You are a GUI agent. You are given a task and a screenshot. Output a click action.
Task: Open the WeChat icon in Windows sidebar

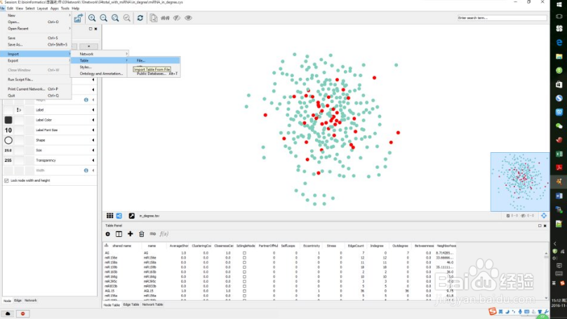click(x=559, y=126)
